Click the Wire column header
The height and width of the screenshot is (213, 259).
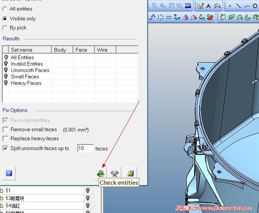click(x=105, y=50)
